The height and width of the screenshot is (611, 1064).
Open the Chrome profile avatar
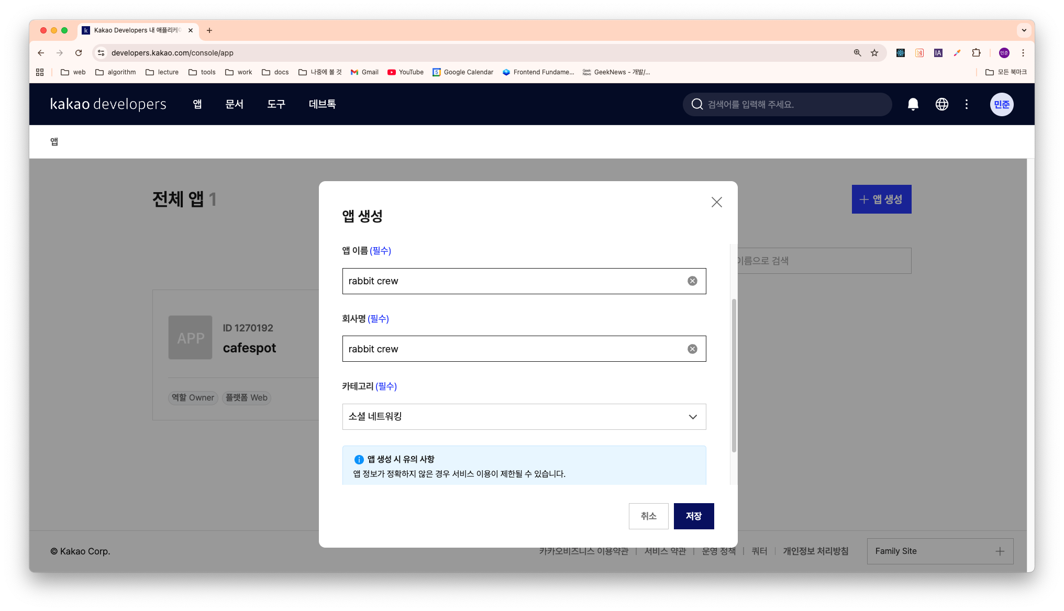coord(1004,53)
